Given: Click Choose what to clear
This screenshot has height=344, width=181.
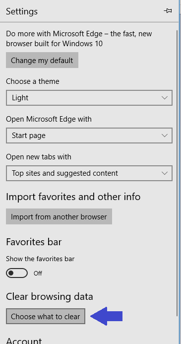Looking at the screenshot, I should pos(46,316).
